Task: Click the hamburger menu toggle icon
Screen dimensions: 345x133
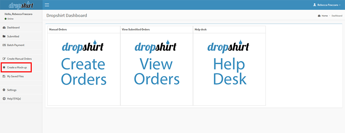Action: pyautogui.click(x=47, y=5)
